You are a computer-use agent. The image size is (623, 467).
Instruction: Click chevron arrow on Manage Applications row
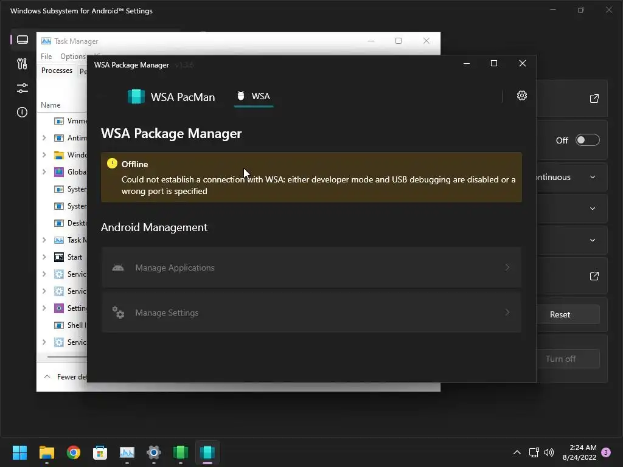coord(507,268)
